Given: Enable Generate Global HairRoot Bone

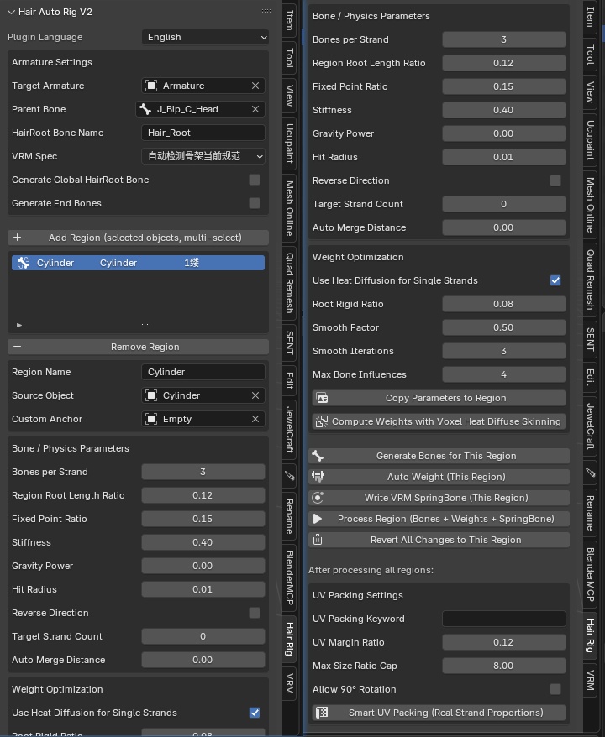Looking at the screenshot, I should point(255,180).
